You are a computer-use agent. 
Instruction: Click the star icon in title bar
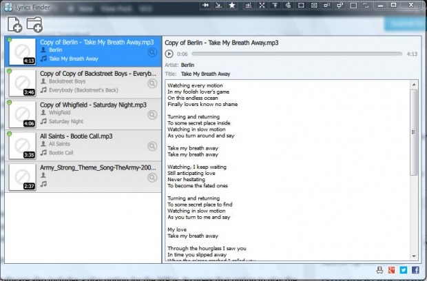point(232,6)
